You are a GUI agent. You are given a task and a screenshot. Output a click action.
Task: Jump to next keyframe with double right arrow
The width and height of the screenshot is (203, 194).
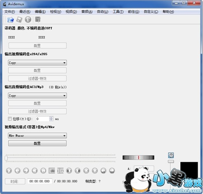point(43,171)
